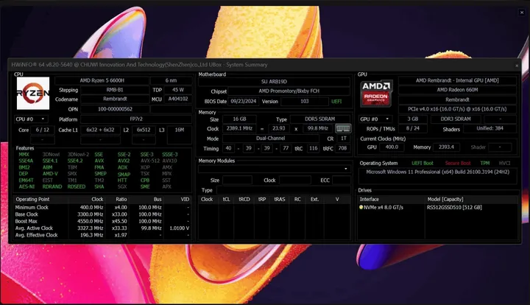The image size is (530, 305).
Task: Click the tRC 116 timing value
Action: [314, 148]
